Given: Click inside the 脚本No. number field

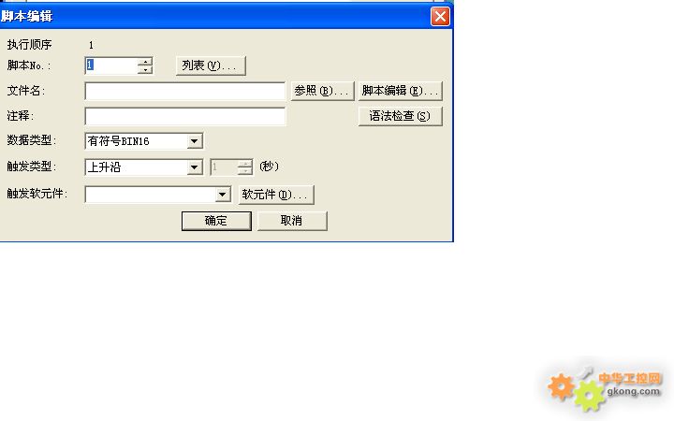Looking at the screenshot, I should [x=111, y=65].
